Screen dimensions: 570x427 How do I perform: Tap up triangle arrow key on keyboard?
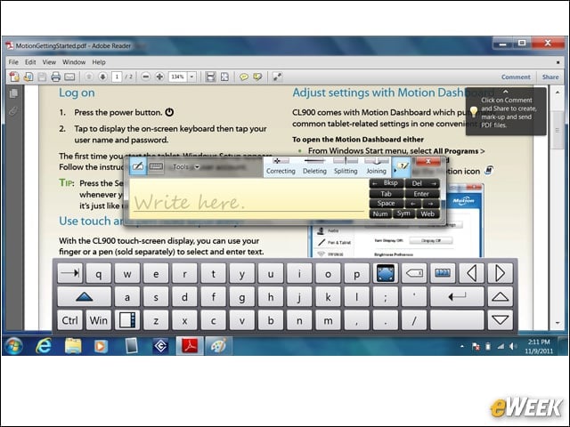point(501,297)
